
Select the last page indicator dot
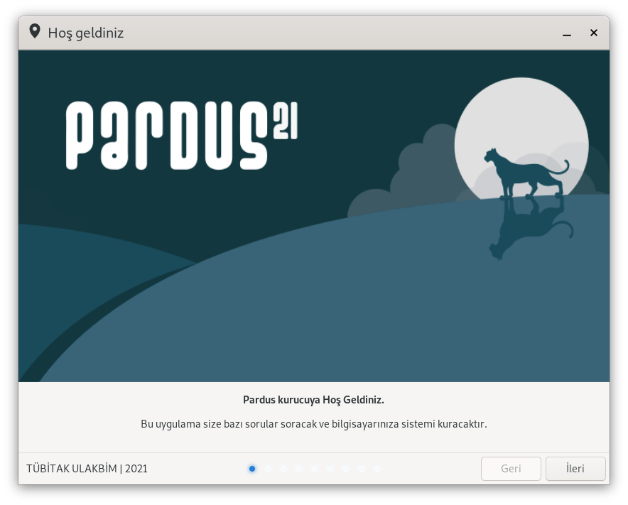[x=377, y=469]
